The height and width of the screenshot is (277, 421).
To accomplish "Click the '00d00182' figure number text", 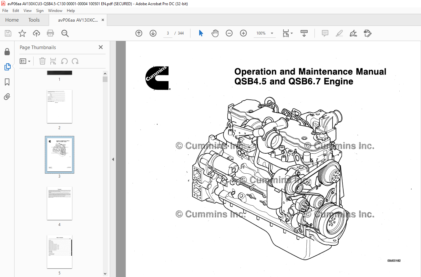I will click(394, 261).
